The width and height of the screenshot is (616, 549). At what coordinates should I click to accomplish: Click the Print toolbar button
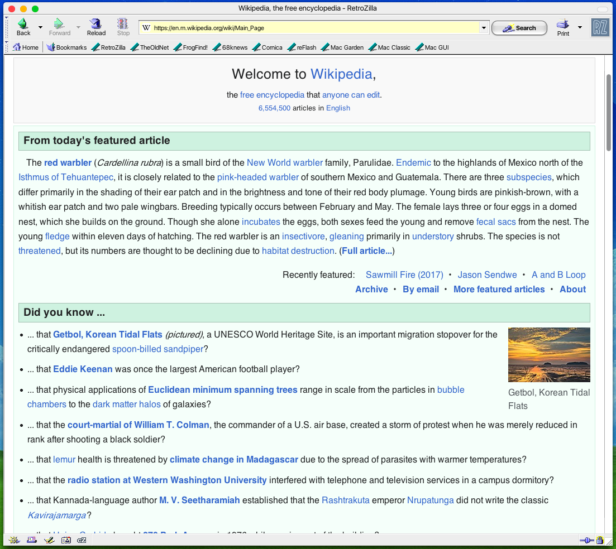point(563,27)
